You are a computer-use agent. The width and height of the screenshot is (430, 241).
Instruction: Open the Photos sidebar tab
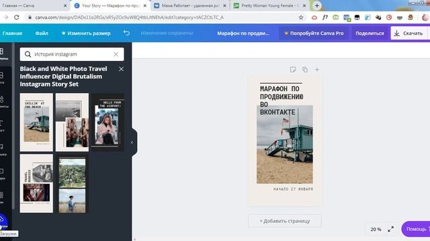pyautogui.click(x=3, y=78)
